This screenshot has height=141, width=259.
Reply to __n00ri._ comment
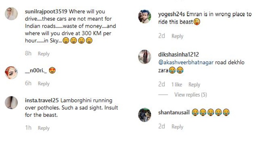(43, 84)
